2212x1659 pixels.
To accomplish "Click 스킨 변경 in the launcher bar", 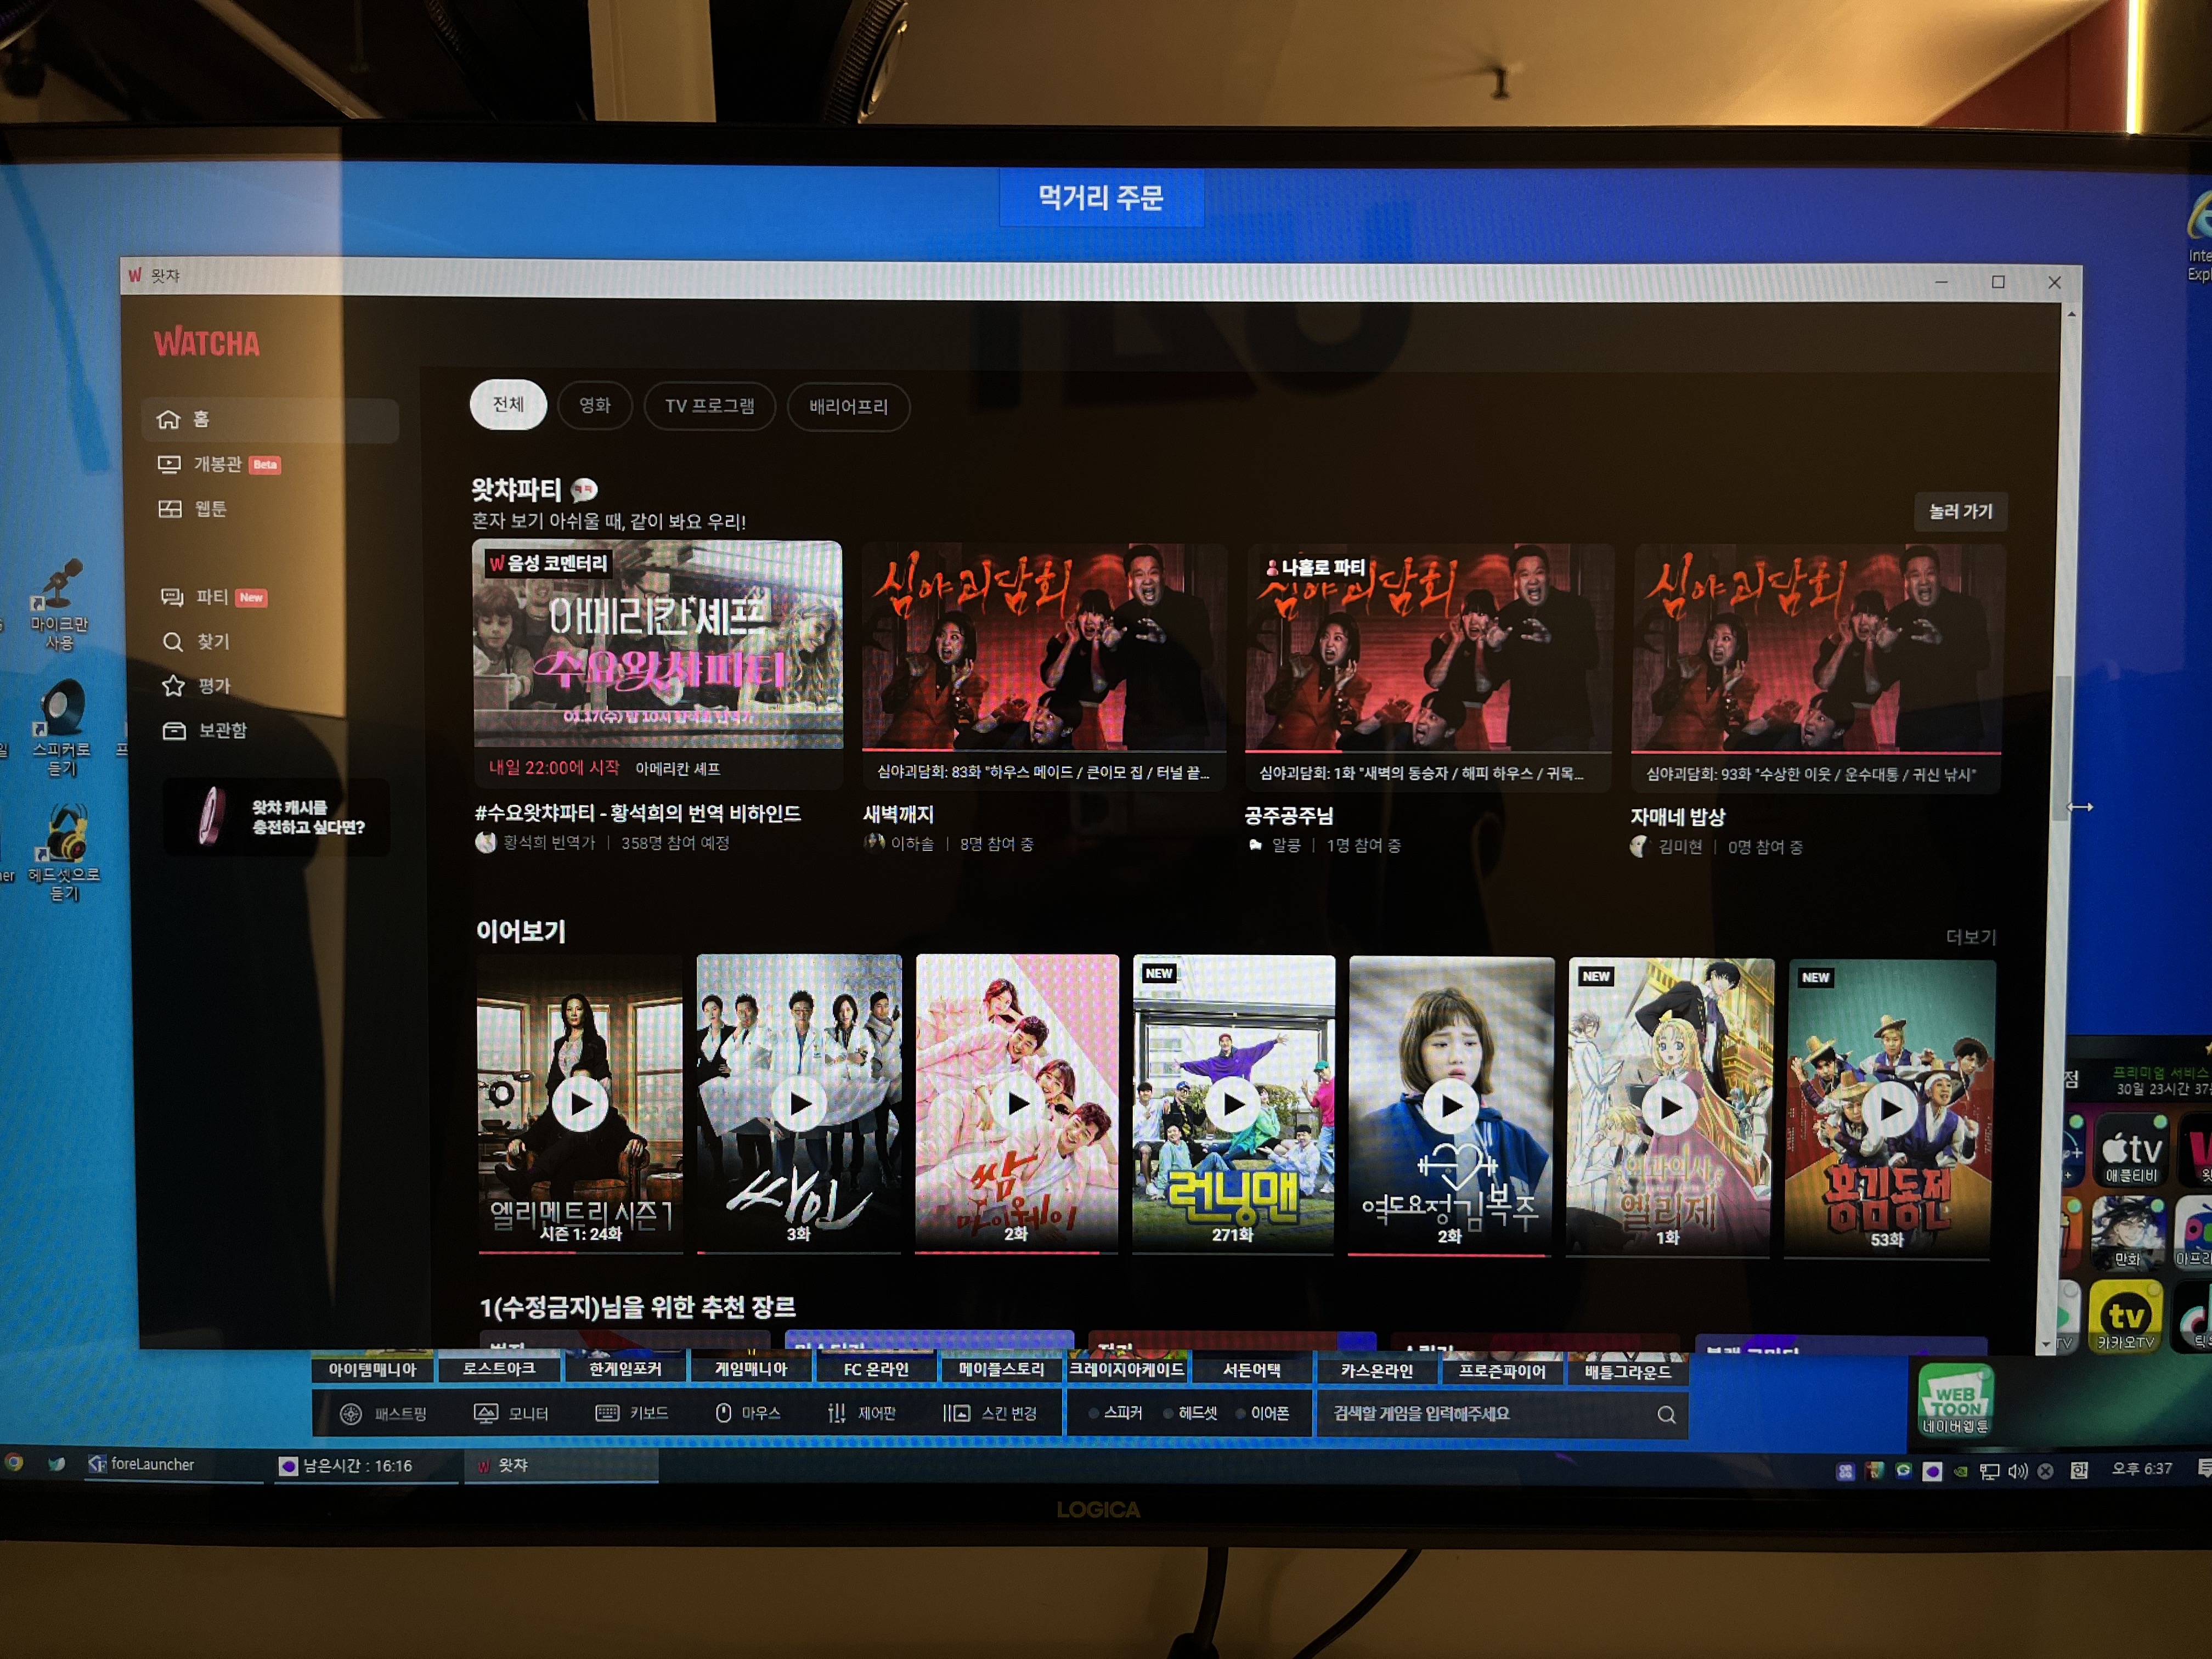I will (x=990, y=1413).
